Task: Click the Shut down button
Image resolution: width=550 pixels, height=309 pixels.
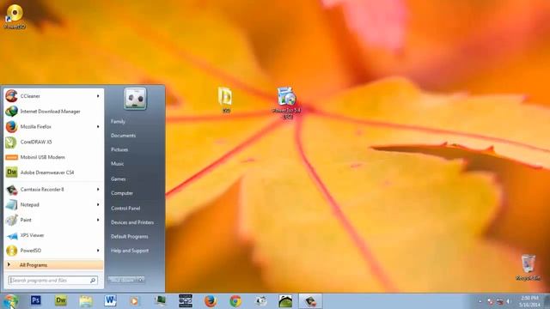Action: click(123, 280)
